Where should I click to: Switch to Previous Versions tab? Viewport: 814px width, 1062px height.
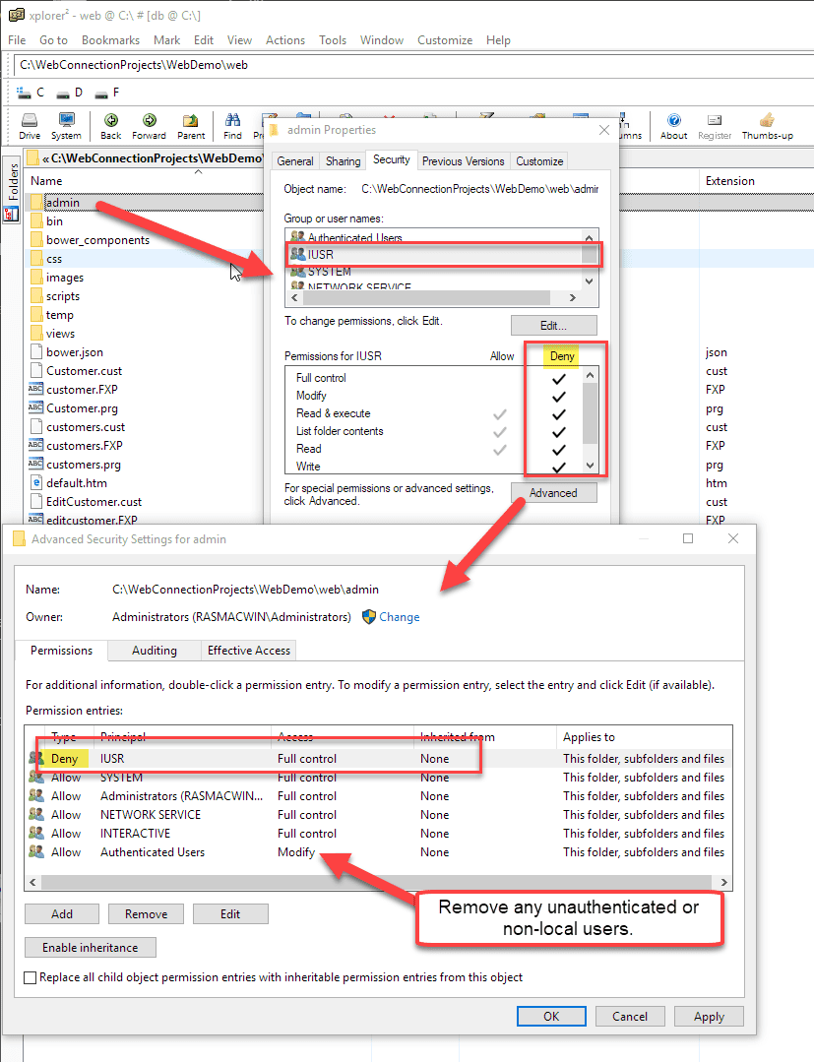pyautogui.click(x=464, y=161)
